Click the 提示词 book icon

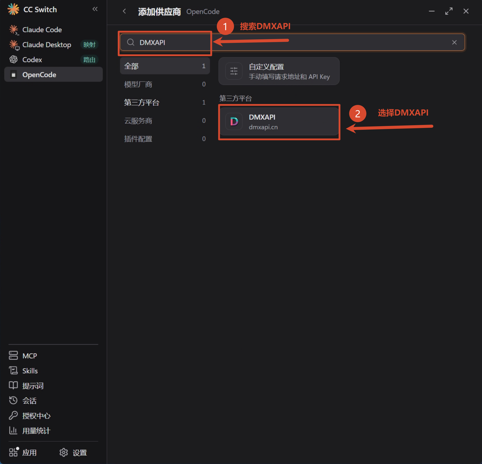click(x=13, y=385)
